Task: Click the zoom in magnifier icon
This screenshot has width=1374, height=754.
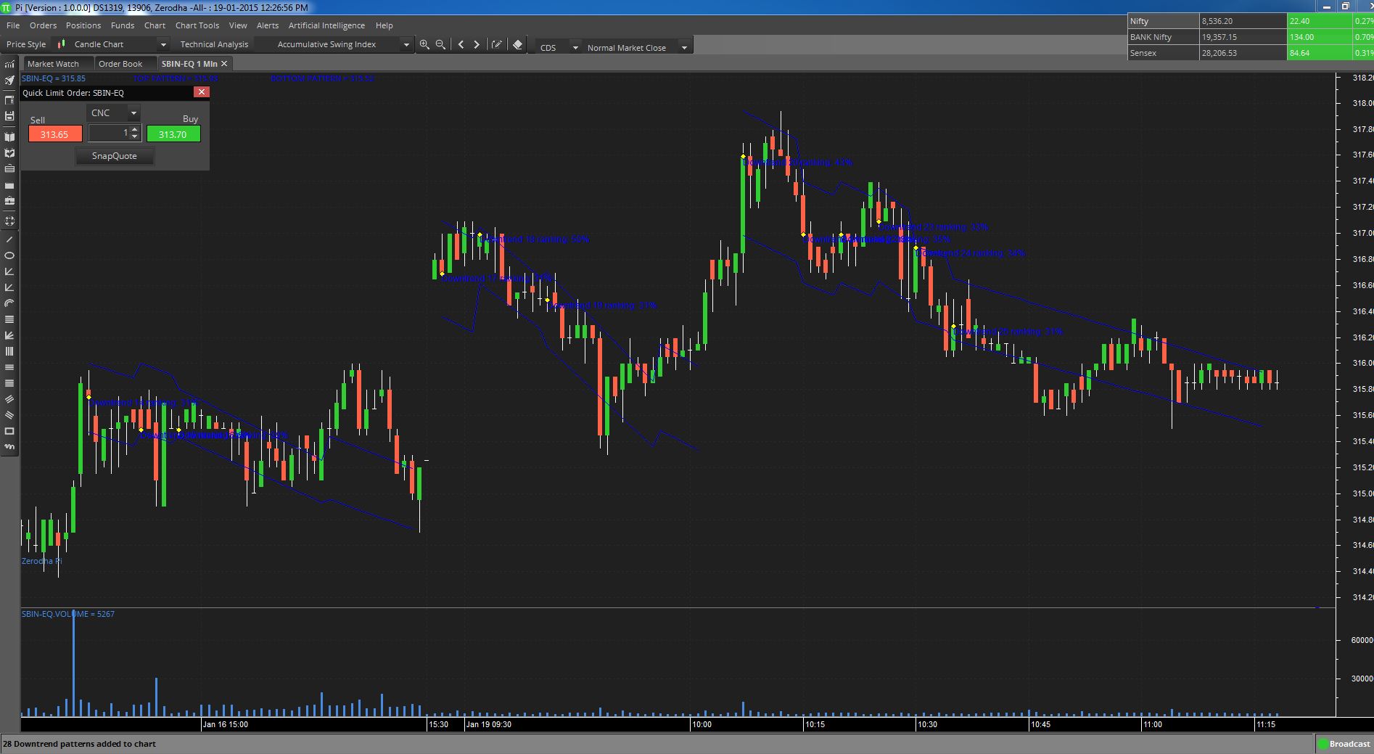Action: tap(424, 44)
